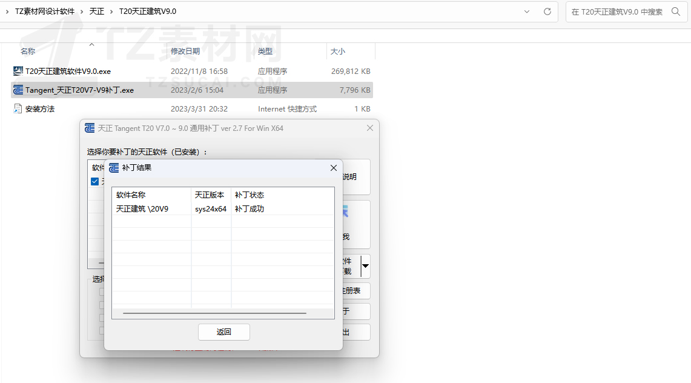Viewport: 691px width, 383px height.
Task: Go to 天正 breadcrumb folder
Action: coord(96,12)
